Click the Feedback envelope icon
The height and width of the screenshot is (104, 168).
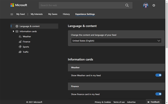click(148, 102)
